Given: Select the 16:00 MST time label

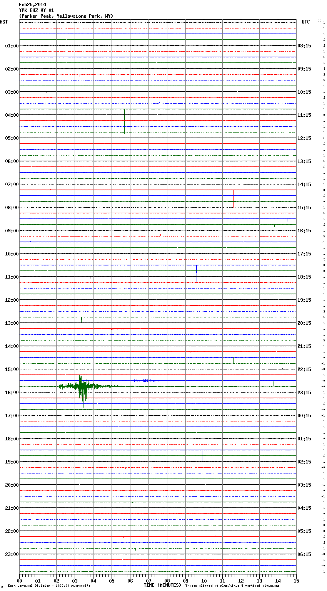Looking at the screenshot, I should coord(12,393).
